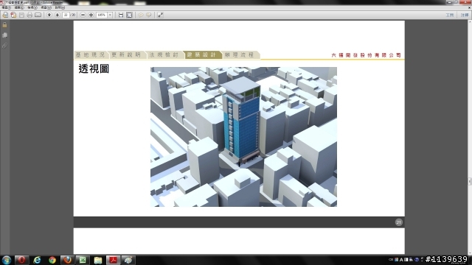Screen dimensions: 472x265
Task: Open the page thumbnails panel
Action: (x=4, y=35)
